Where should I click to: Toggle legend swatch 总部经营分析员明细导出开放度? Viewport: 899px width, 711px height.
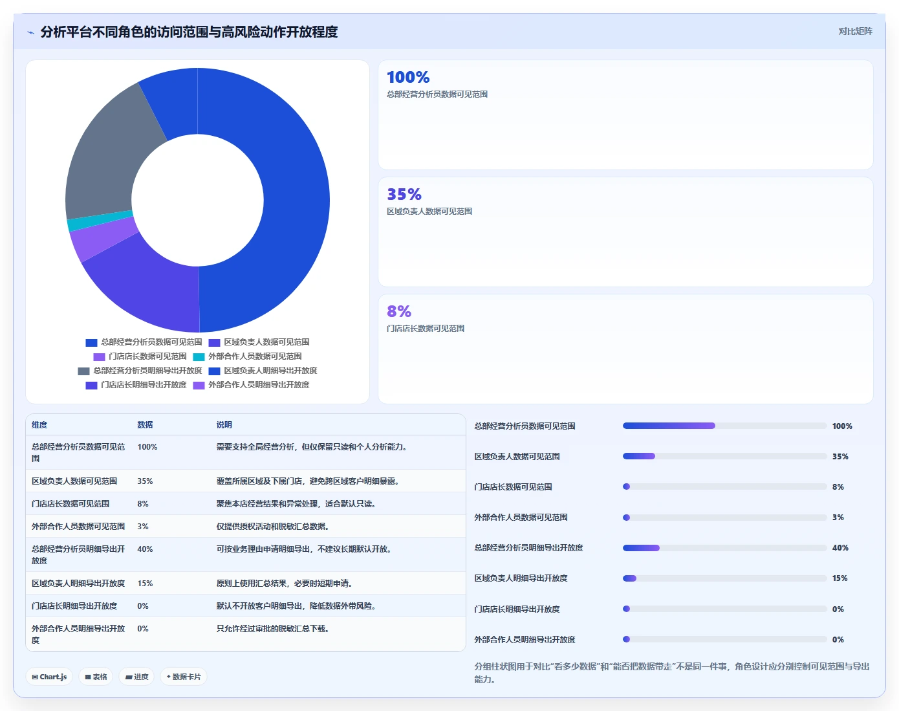coord(83,371)
